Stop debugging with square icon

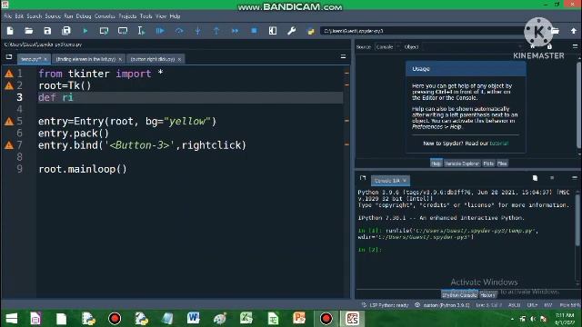[254, 31]
